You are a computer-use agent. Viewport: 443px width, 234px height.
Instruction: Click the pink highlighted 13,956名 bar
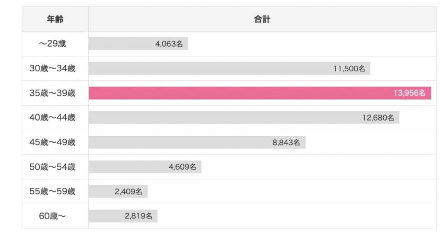(x=260, y=93)
